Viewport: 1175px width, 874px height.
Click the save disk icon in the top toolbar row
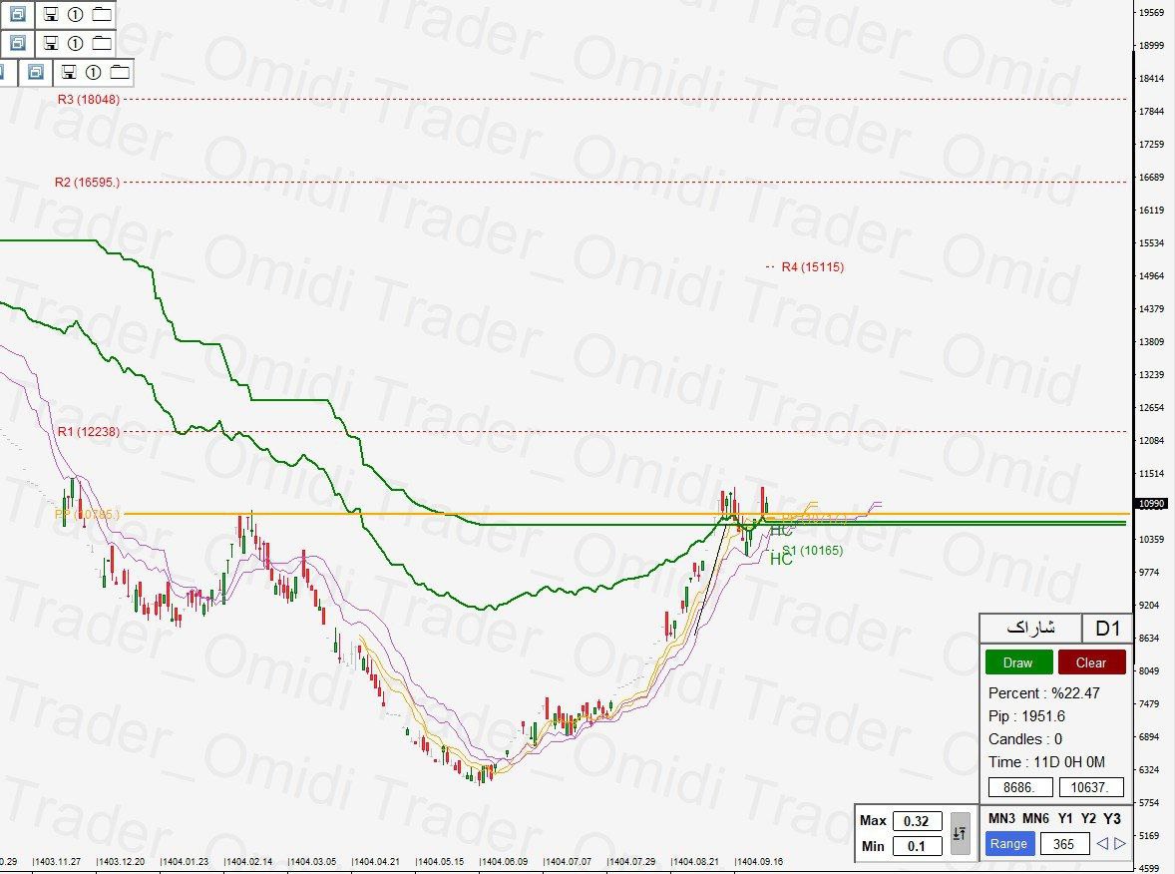[x=50, y=15]
